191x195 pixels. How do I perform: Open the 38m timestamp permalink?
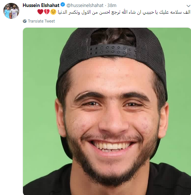click(112, 5)
